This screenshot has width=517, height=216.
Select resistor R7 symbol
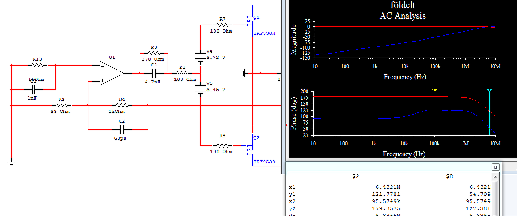pyautogui.click(x=223, y=25)
